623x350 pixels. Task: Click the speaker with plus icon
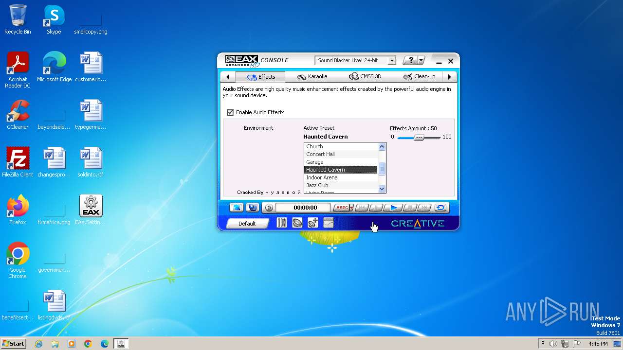[312, 223]
